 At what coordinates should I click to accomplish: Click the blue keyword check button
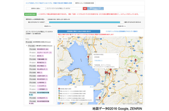[x=95, y=9]
